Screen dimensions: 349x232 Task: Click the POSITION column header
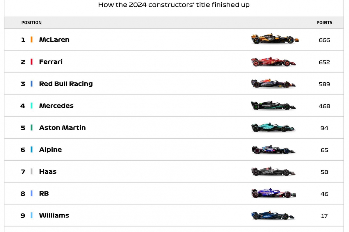coord(31,23)
